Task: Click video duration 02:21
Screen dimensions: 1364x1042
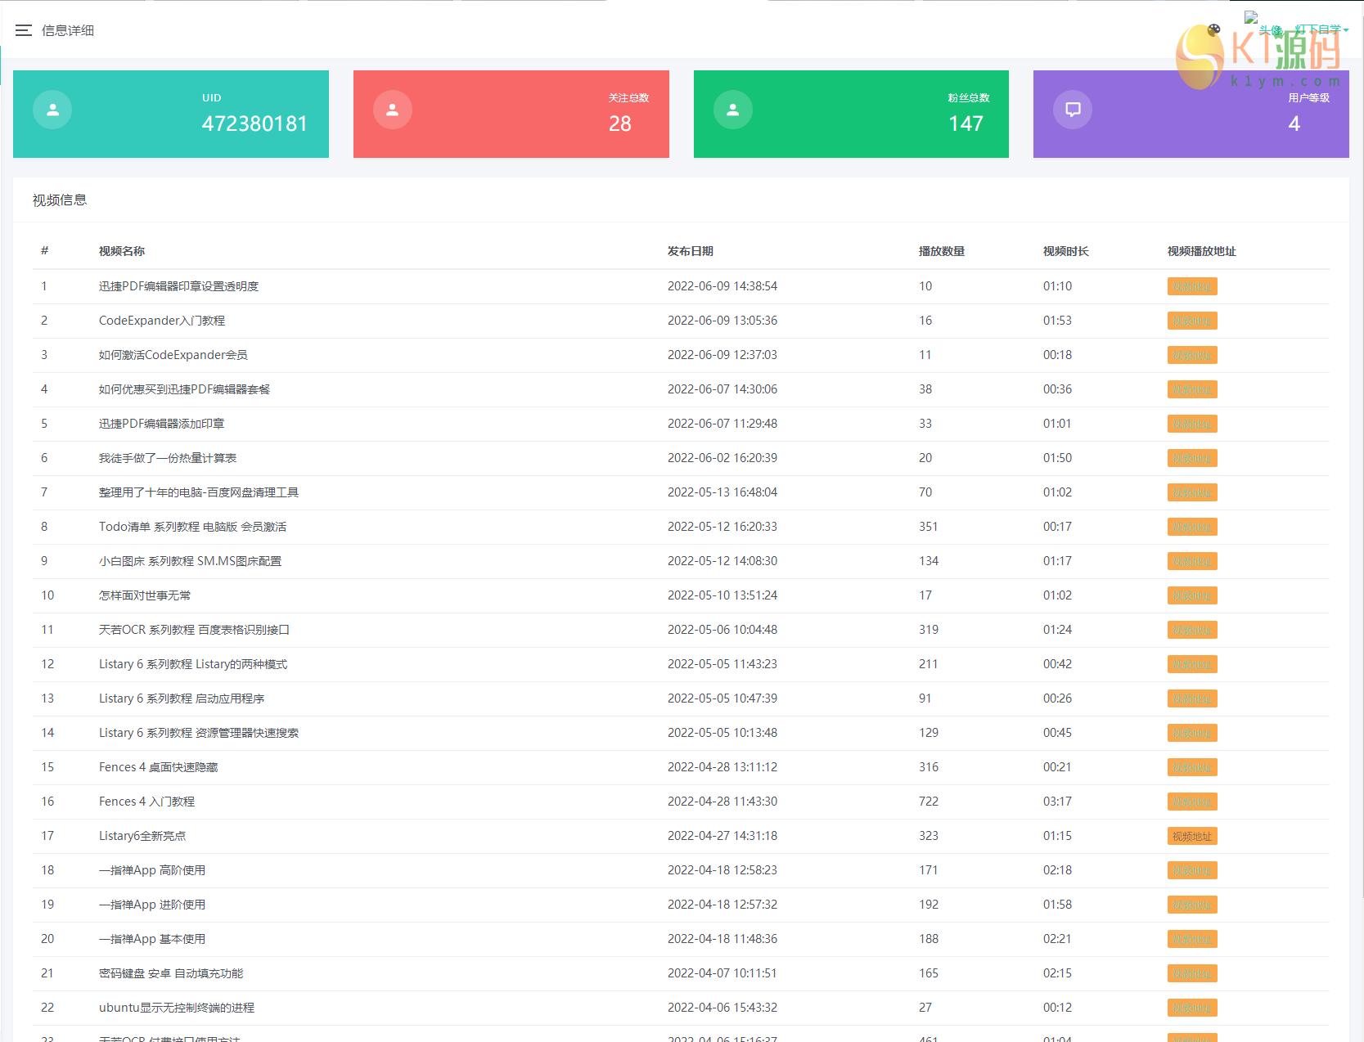Action: (1057, 939)
